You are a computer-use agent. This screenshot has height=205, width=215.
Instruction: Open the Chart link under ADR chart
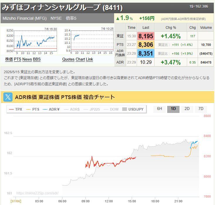pyautogui.click(x=80, y=59)
